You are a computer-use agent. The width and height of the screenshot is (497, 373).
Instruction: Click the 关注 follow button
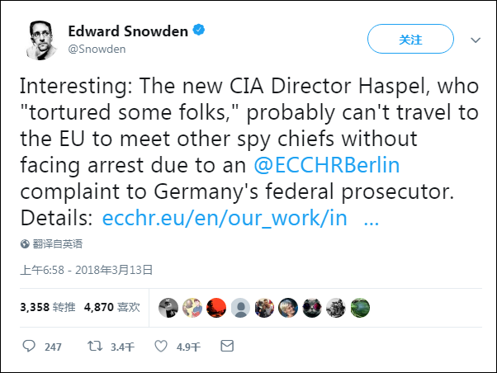coord(409,39)
